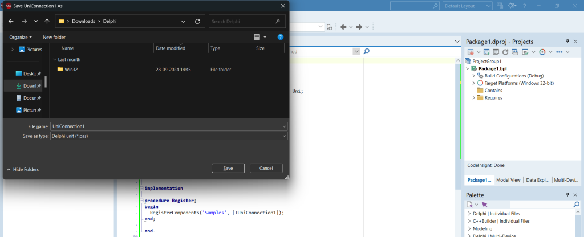The width and height of the screenshot is (584, 237).
Task: Click the Save button
Action: coord(228,168)
